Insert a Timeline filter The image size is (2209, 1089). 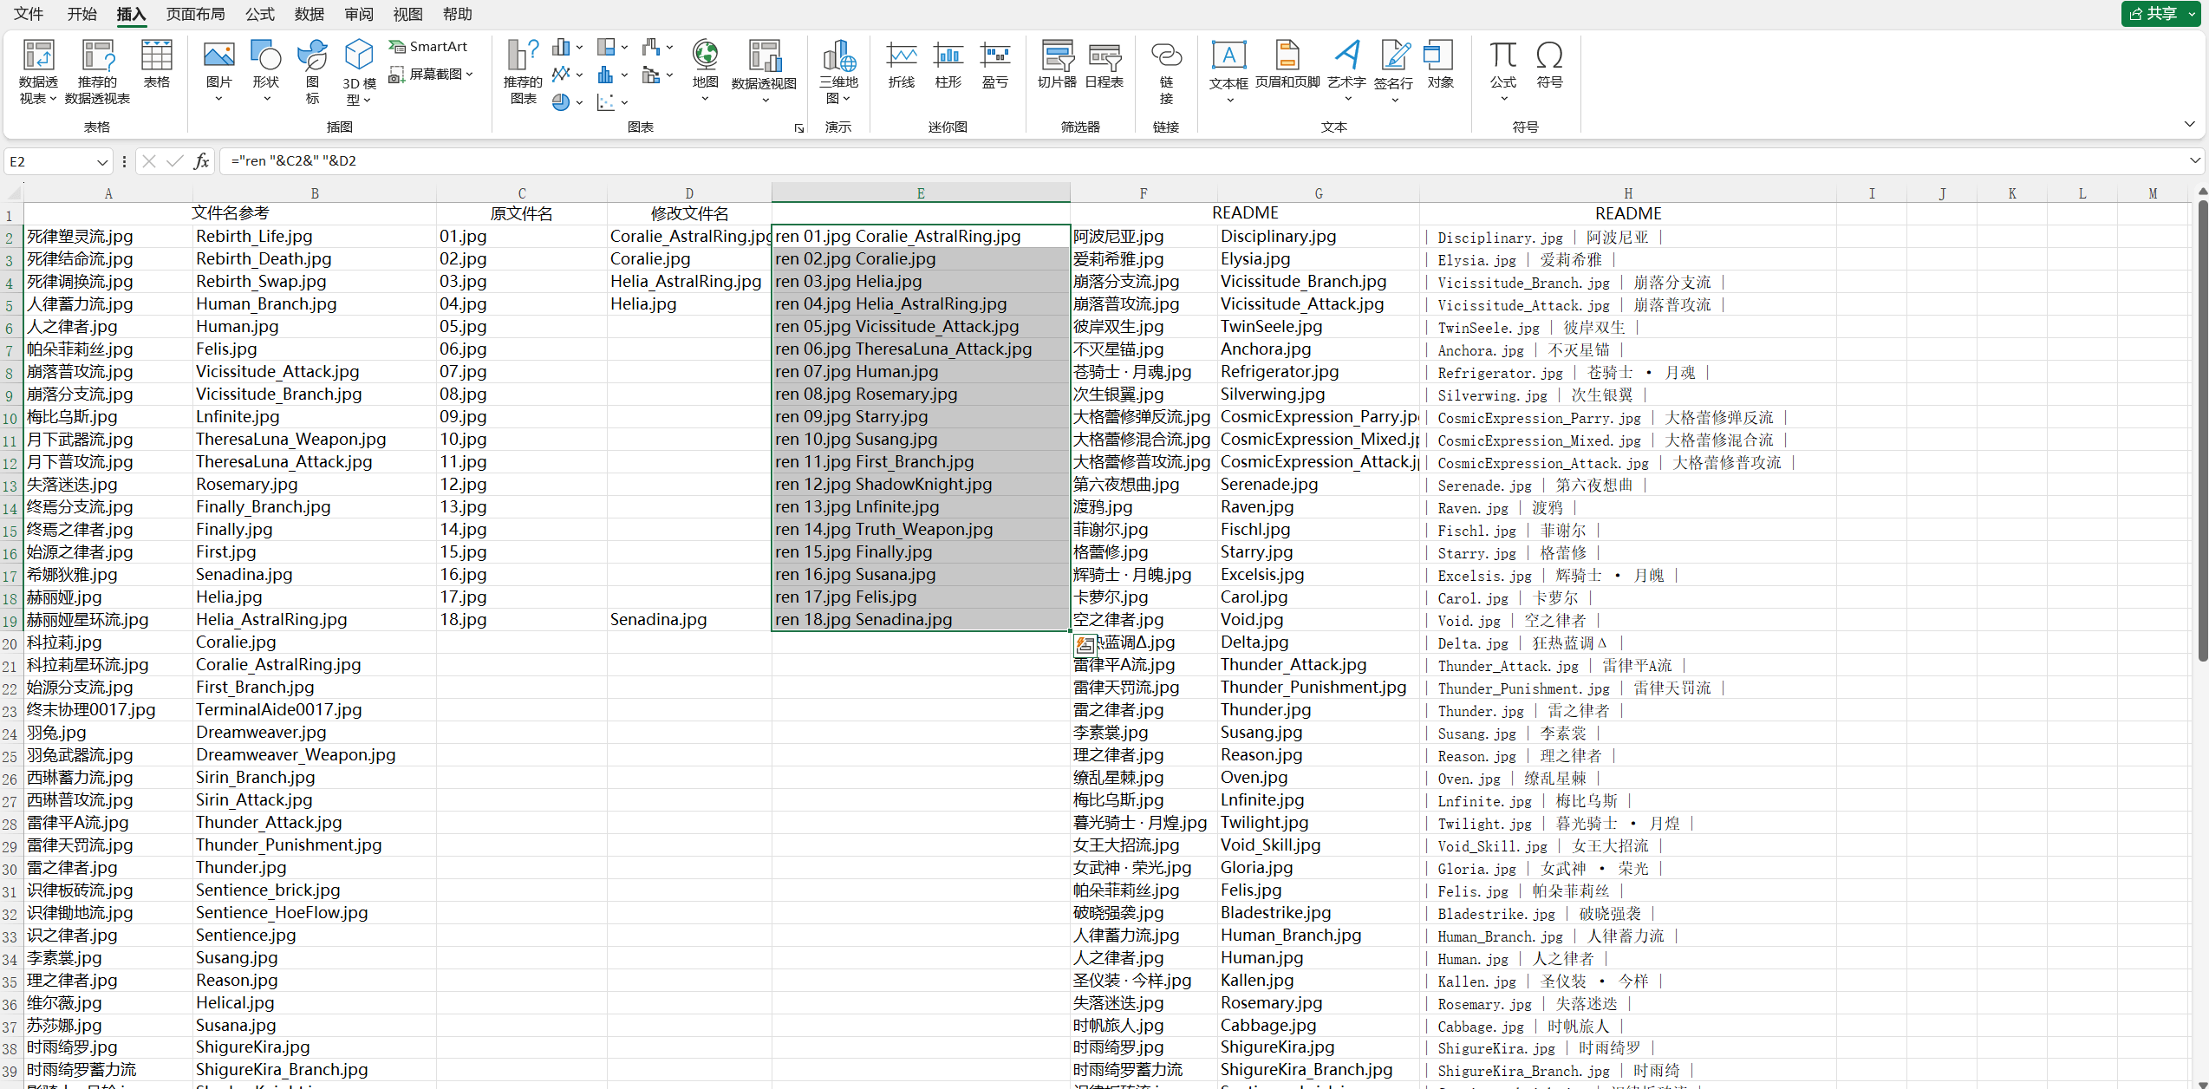pos(1104,64)
